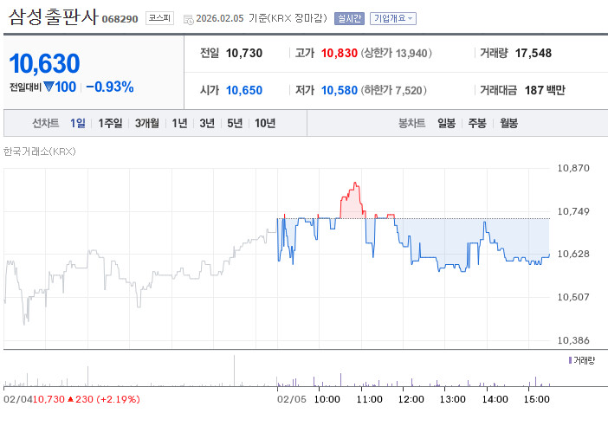Click the 하한가 7,520 text
This screenshot has height=426, width=608.
point(393,90)
